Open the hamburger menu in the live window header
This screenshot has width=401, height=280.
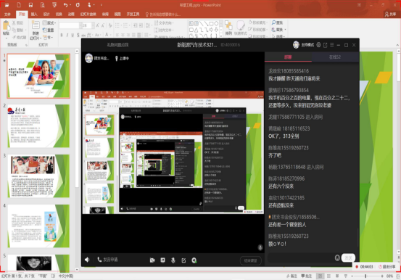click(331, 45)
